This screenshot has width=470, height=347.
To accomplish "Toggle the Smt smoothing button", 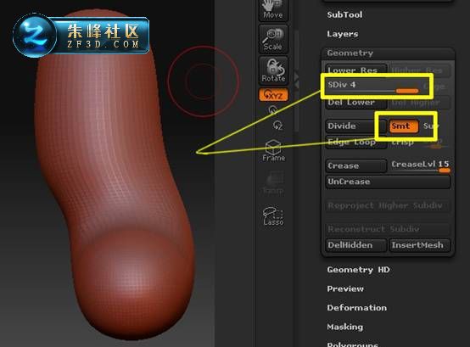I will pos(404,126).
